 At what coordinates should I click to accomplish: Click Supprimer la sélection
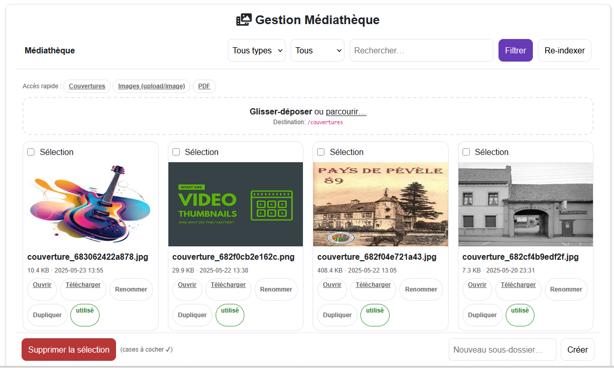[68, 350]
